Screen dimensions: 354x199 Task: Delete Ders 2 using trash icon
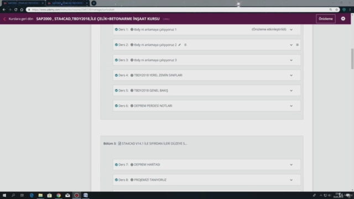point(185,45)
